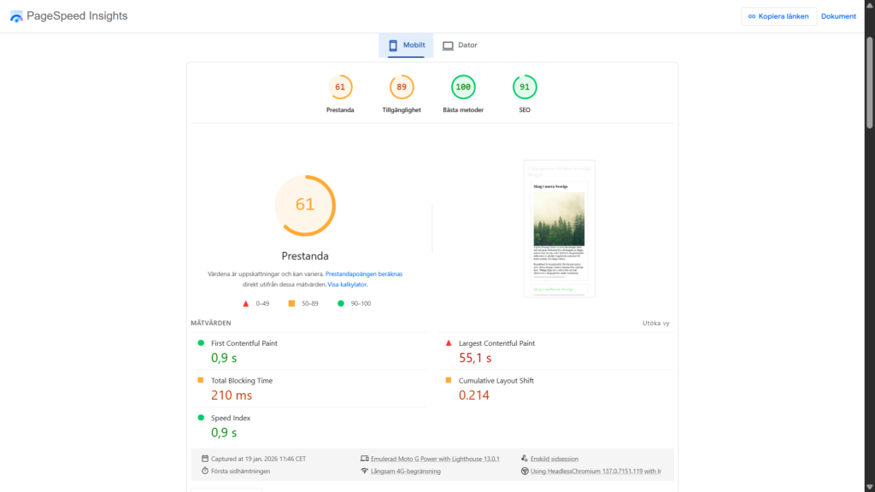Image resolution: width=875 pixels, height=492 pixels.
Task: Open the Prestandapoängen beräknas link
Action: [364, 274]
